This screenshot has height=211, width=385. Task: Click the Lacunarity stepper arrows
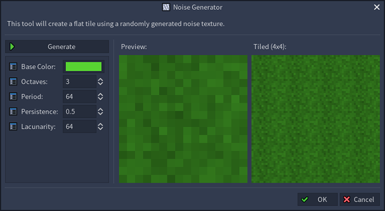pos(100,127)
